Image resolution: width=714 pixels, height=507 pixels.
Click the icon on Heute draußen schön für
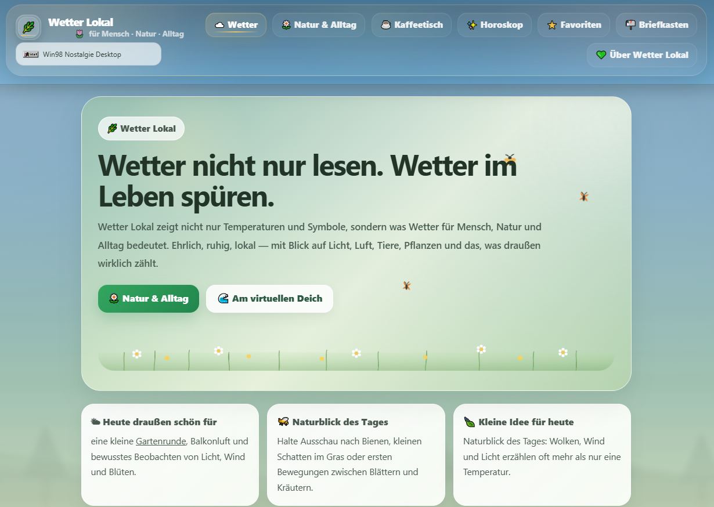[96, 422]
